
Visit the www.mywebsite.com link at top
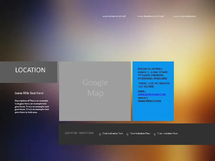click(x=185, y=16)
